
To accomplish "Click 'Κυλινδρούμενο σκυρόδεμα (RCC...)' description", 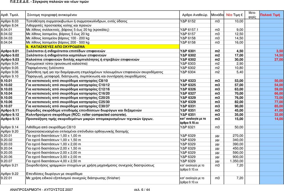I will [x=76, y=115].
